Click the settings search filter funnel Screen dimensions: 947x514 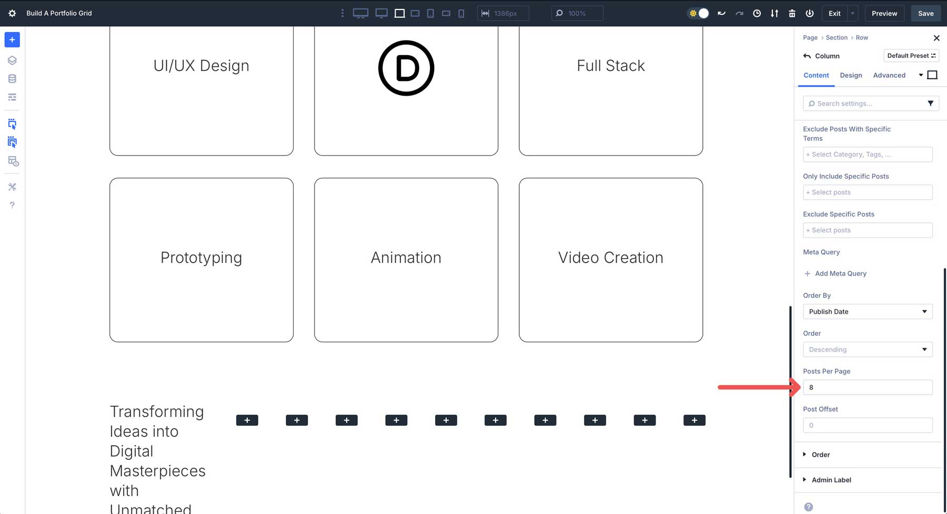pyautogui.click(x=931, y=103)
